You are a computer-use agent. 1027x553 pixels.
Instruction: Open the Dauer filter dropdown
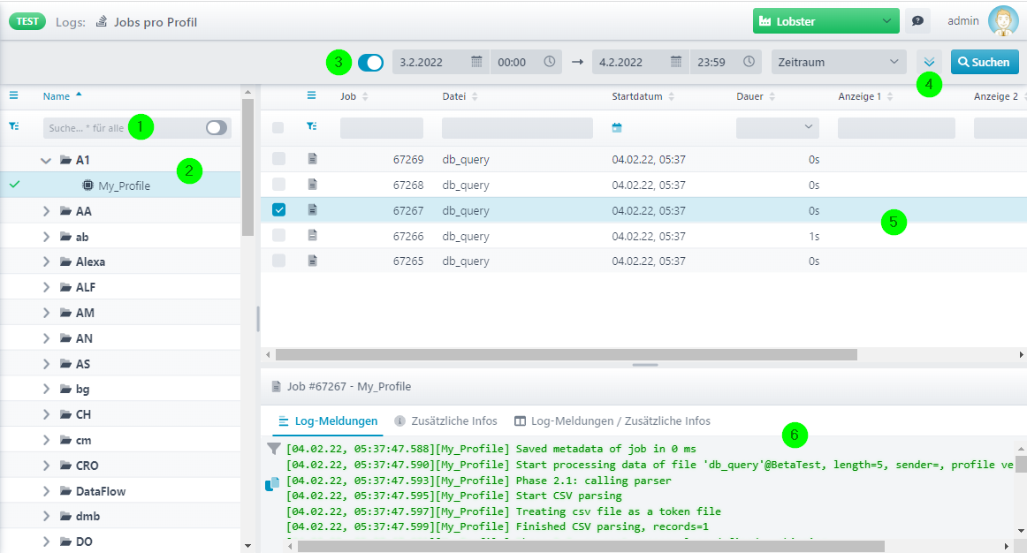778,127
